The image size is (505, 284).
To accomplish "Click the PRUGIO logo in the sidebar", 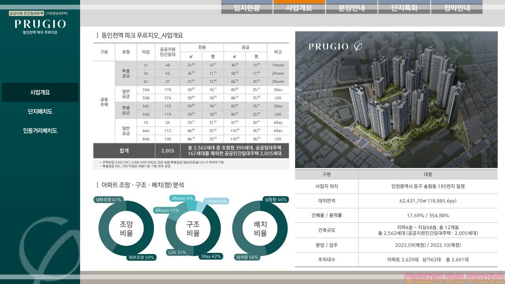I will point(40,24).
